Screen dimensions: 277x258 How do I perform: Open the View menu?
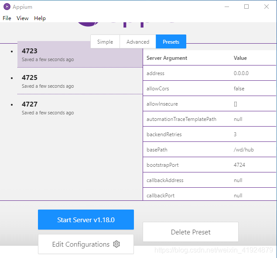click(x=22, y=18)
